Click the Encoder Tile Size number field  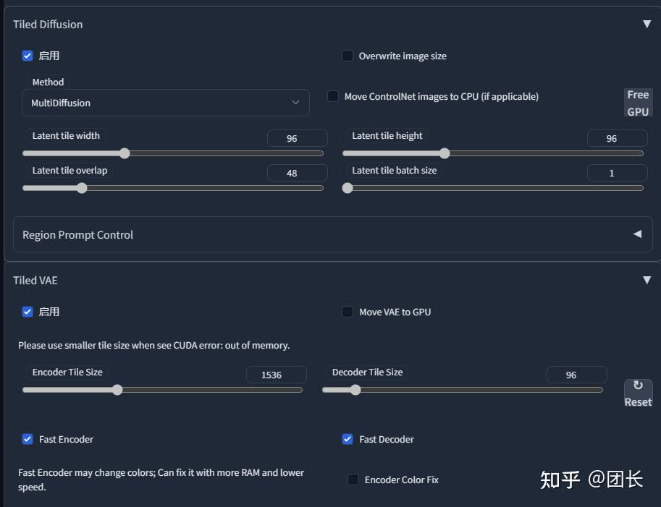tap(276, 375)
